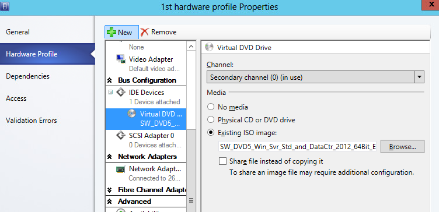
Task: Click the Browse button for ISO image
Action: point(402,147)
